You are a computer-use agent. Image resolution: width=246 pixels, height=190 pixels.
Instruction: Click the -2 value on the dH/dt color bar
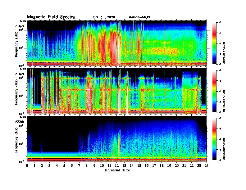click(x=220, y=23)
